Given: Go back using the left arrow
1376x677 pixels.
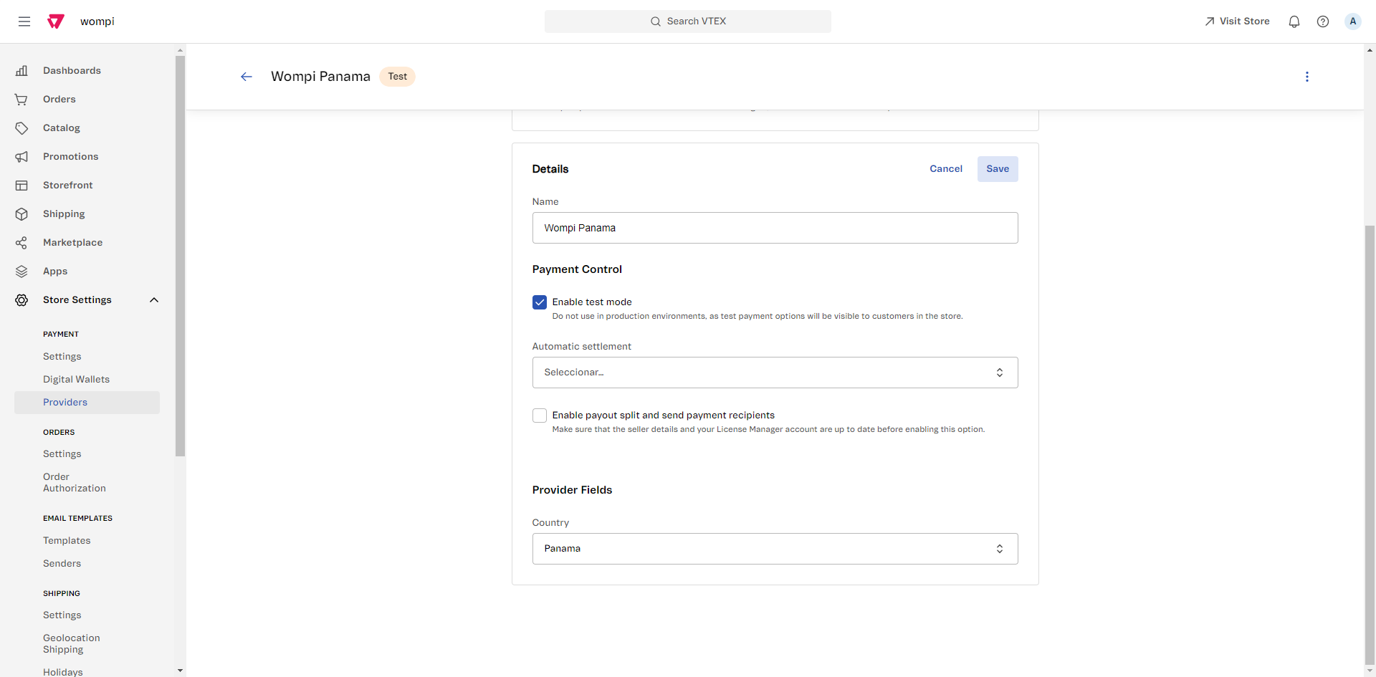Looking at the screenshot, I should tap(247, 77).
